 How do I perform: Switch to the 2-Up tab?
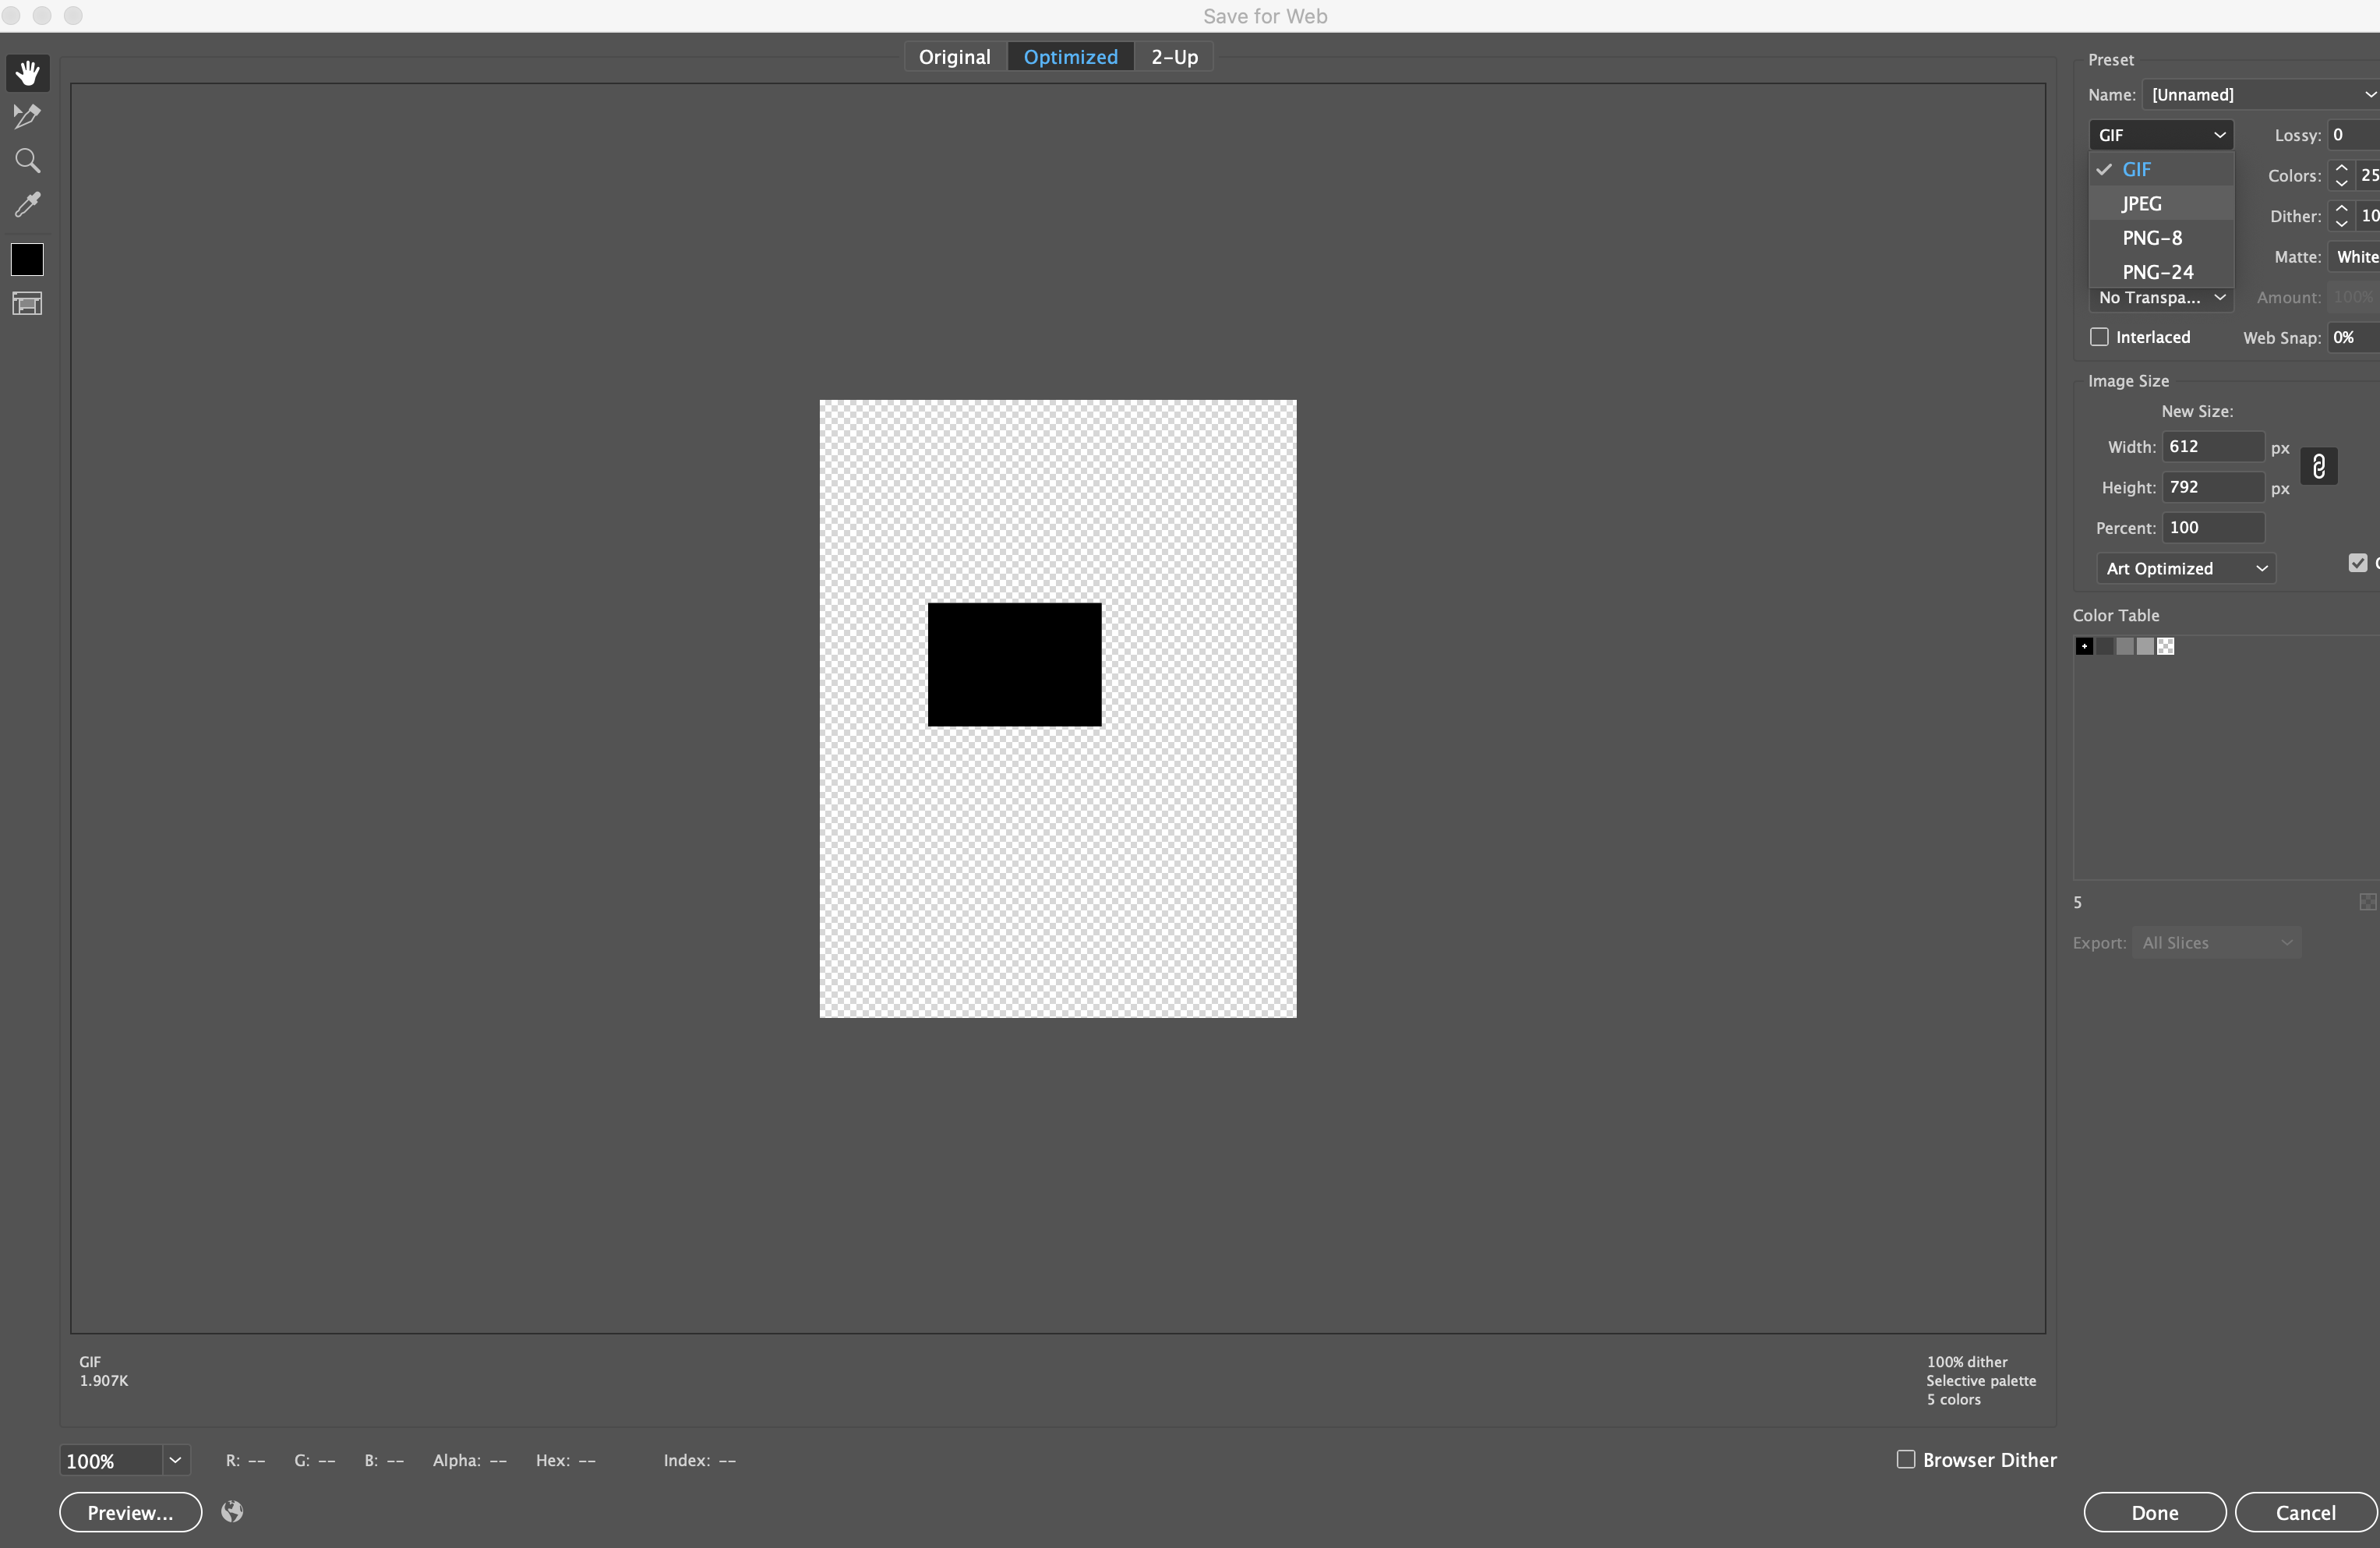pyautogui.click(x=1173, y=56)
